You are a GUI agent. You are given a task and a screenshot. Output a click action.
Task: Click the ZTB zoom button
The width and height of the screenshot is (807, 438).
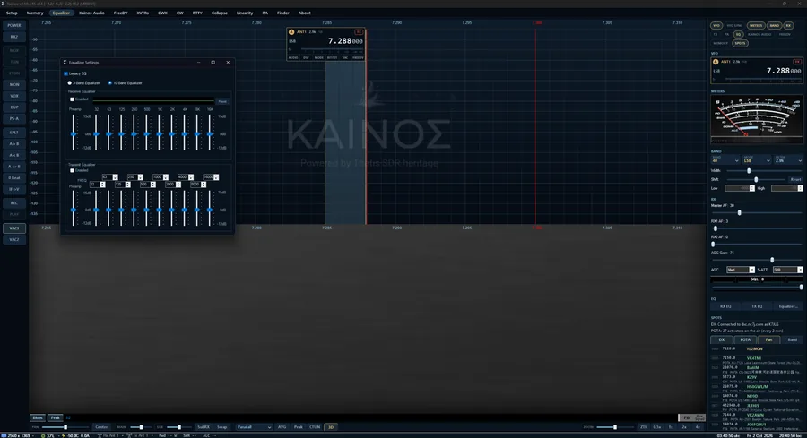pos(643,427)
